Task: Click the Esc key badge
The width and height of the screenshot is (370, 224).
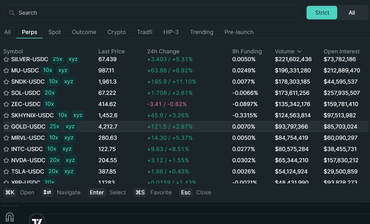Action: [186, 192]
